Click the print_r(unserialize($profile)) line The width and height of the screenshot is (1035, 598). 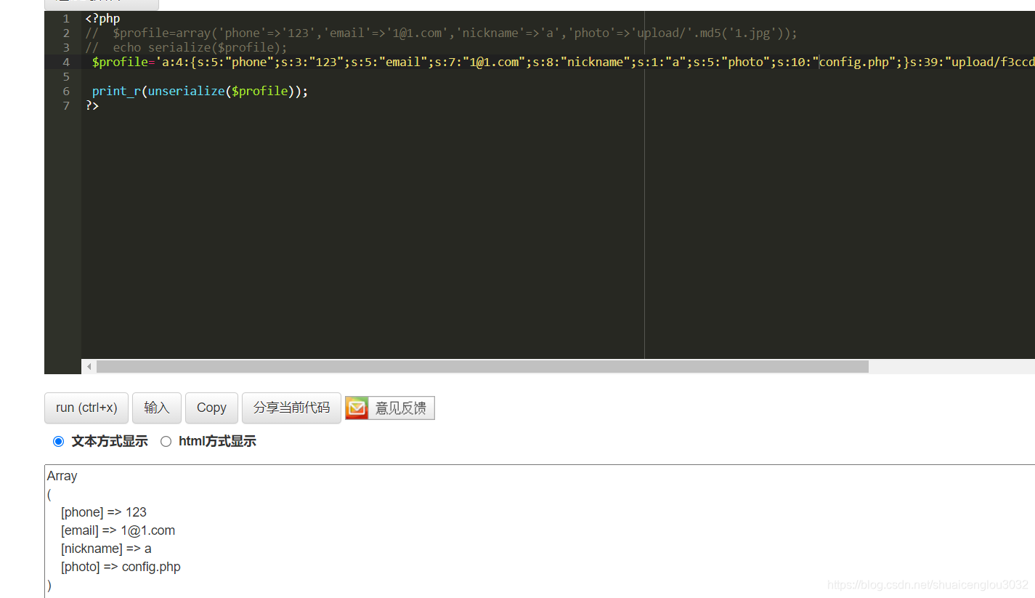(x=200, y=91)
